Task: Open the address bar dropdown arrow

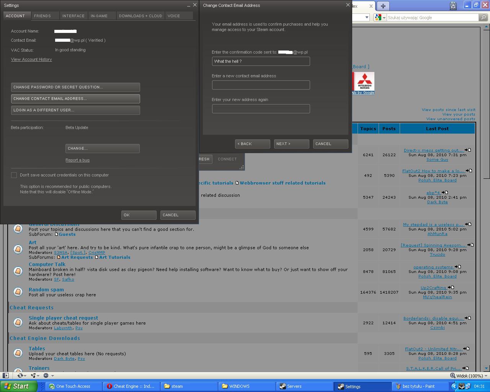Action: [367, 17]
